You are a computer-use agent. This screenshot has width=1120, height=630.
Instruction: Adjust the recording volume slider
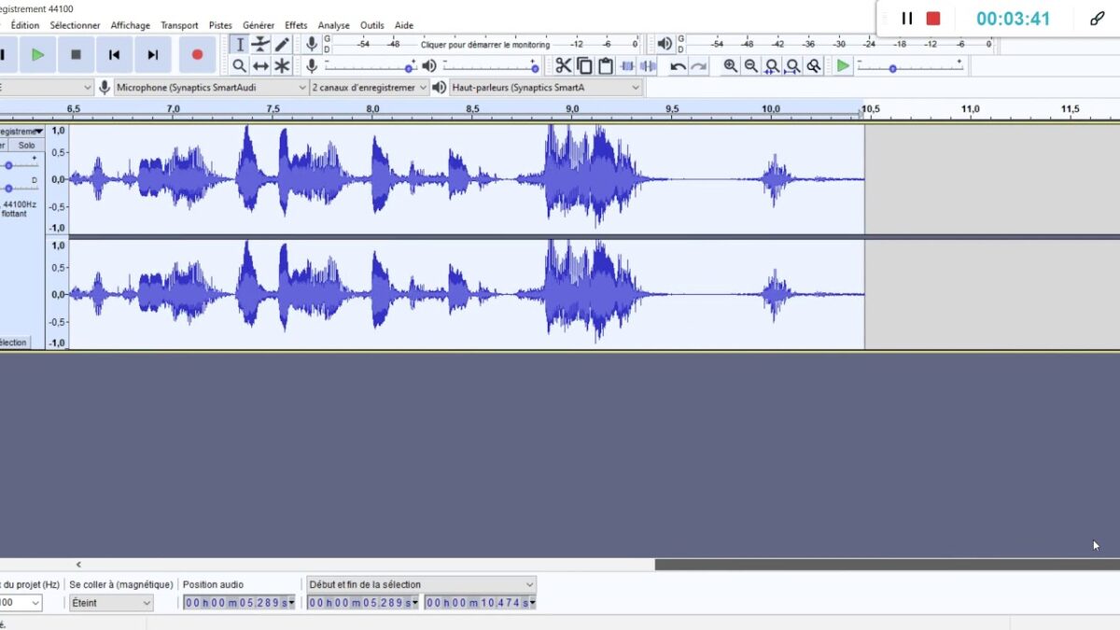[x=370, y=68]
